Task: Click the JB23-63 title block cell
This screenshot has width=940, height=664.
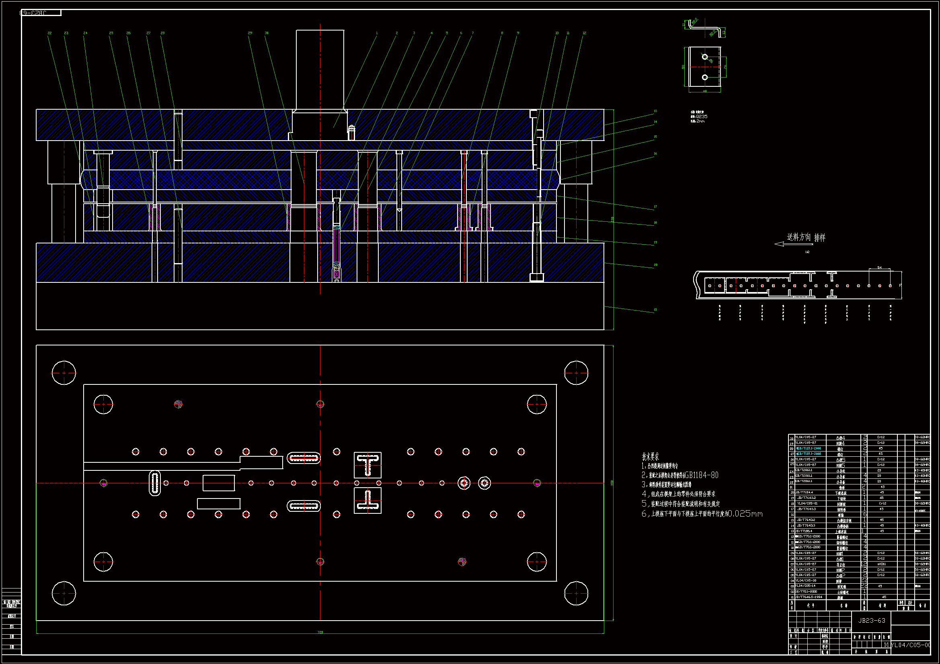Action: click(x=872, y=621)
